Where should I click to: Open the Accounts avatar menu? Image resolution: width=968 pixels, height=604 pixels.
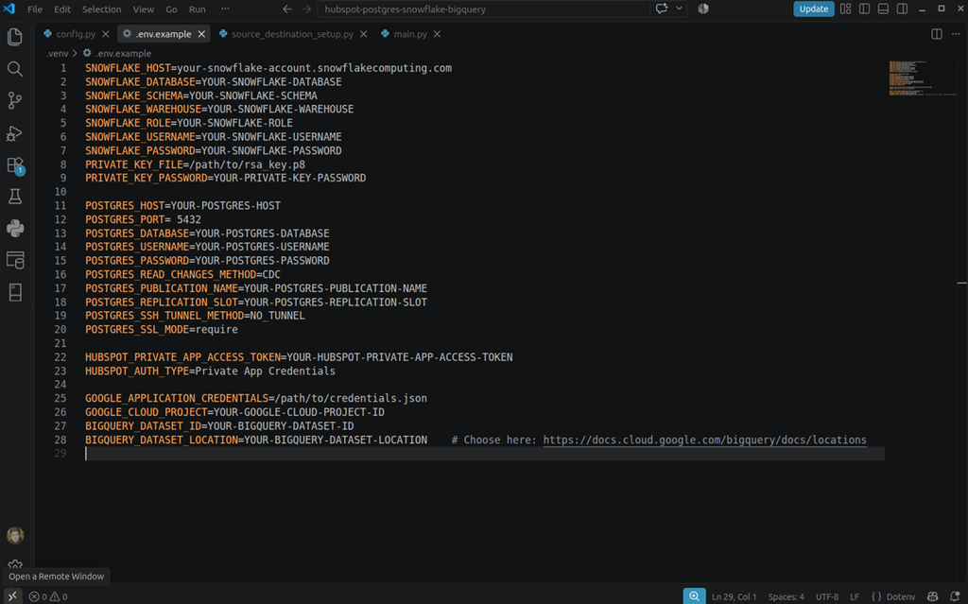click(x=15, y=535)
